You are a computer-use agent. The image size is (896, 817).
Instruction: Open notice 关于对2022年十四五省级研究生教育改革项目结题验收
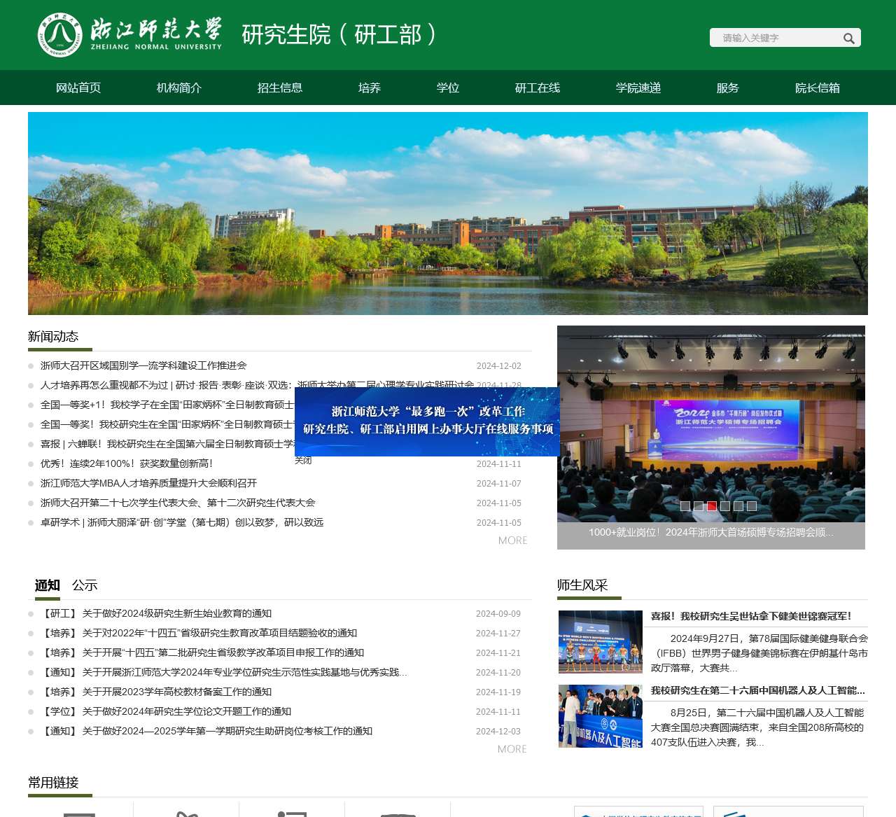pyautogui.click(x=199, y=633)
